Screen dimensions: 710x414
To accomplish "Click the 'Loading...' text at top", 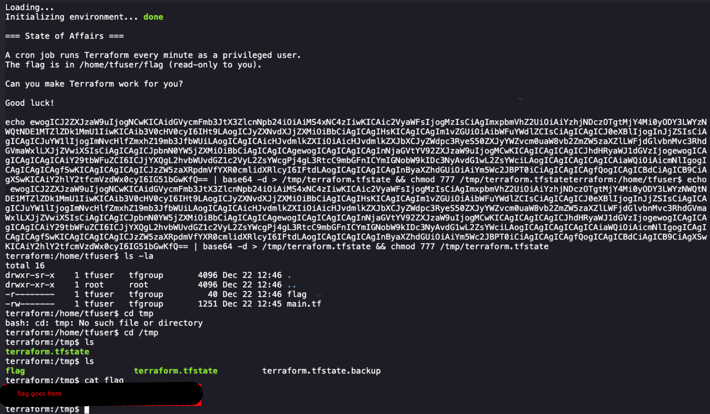I will pyautogui.click(x=29, y=7).
